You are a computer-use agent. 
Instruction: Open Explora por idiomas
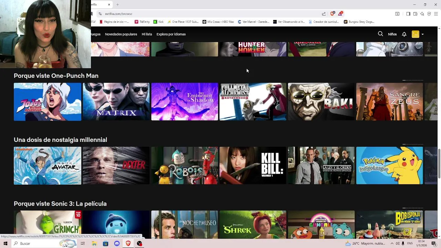pos(171,34)
